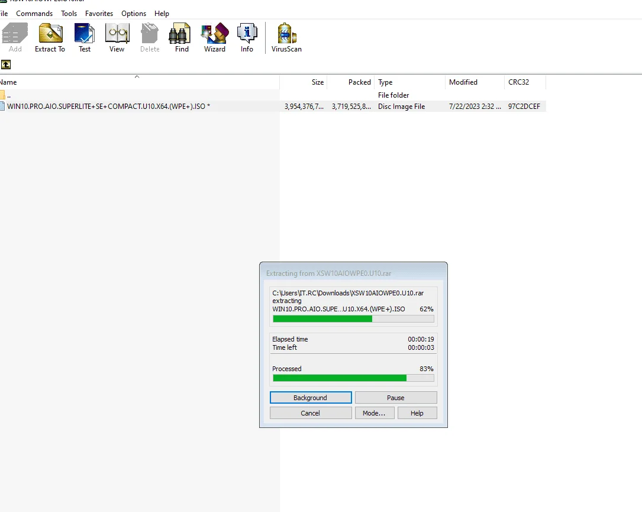Open the Options menu

[134, 14]
